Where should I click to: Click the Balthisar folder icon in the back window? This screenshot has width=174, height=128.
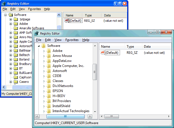point(16,50)
